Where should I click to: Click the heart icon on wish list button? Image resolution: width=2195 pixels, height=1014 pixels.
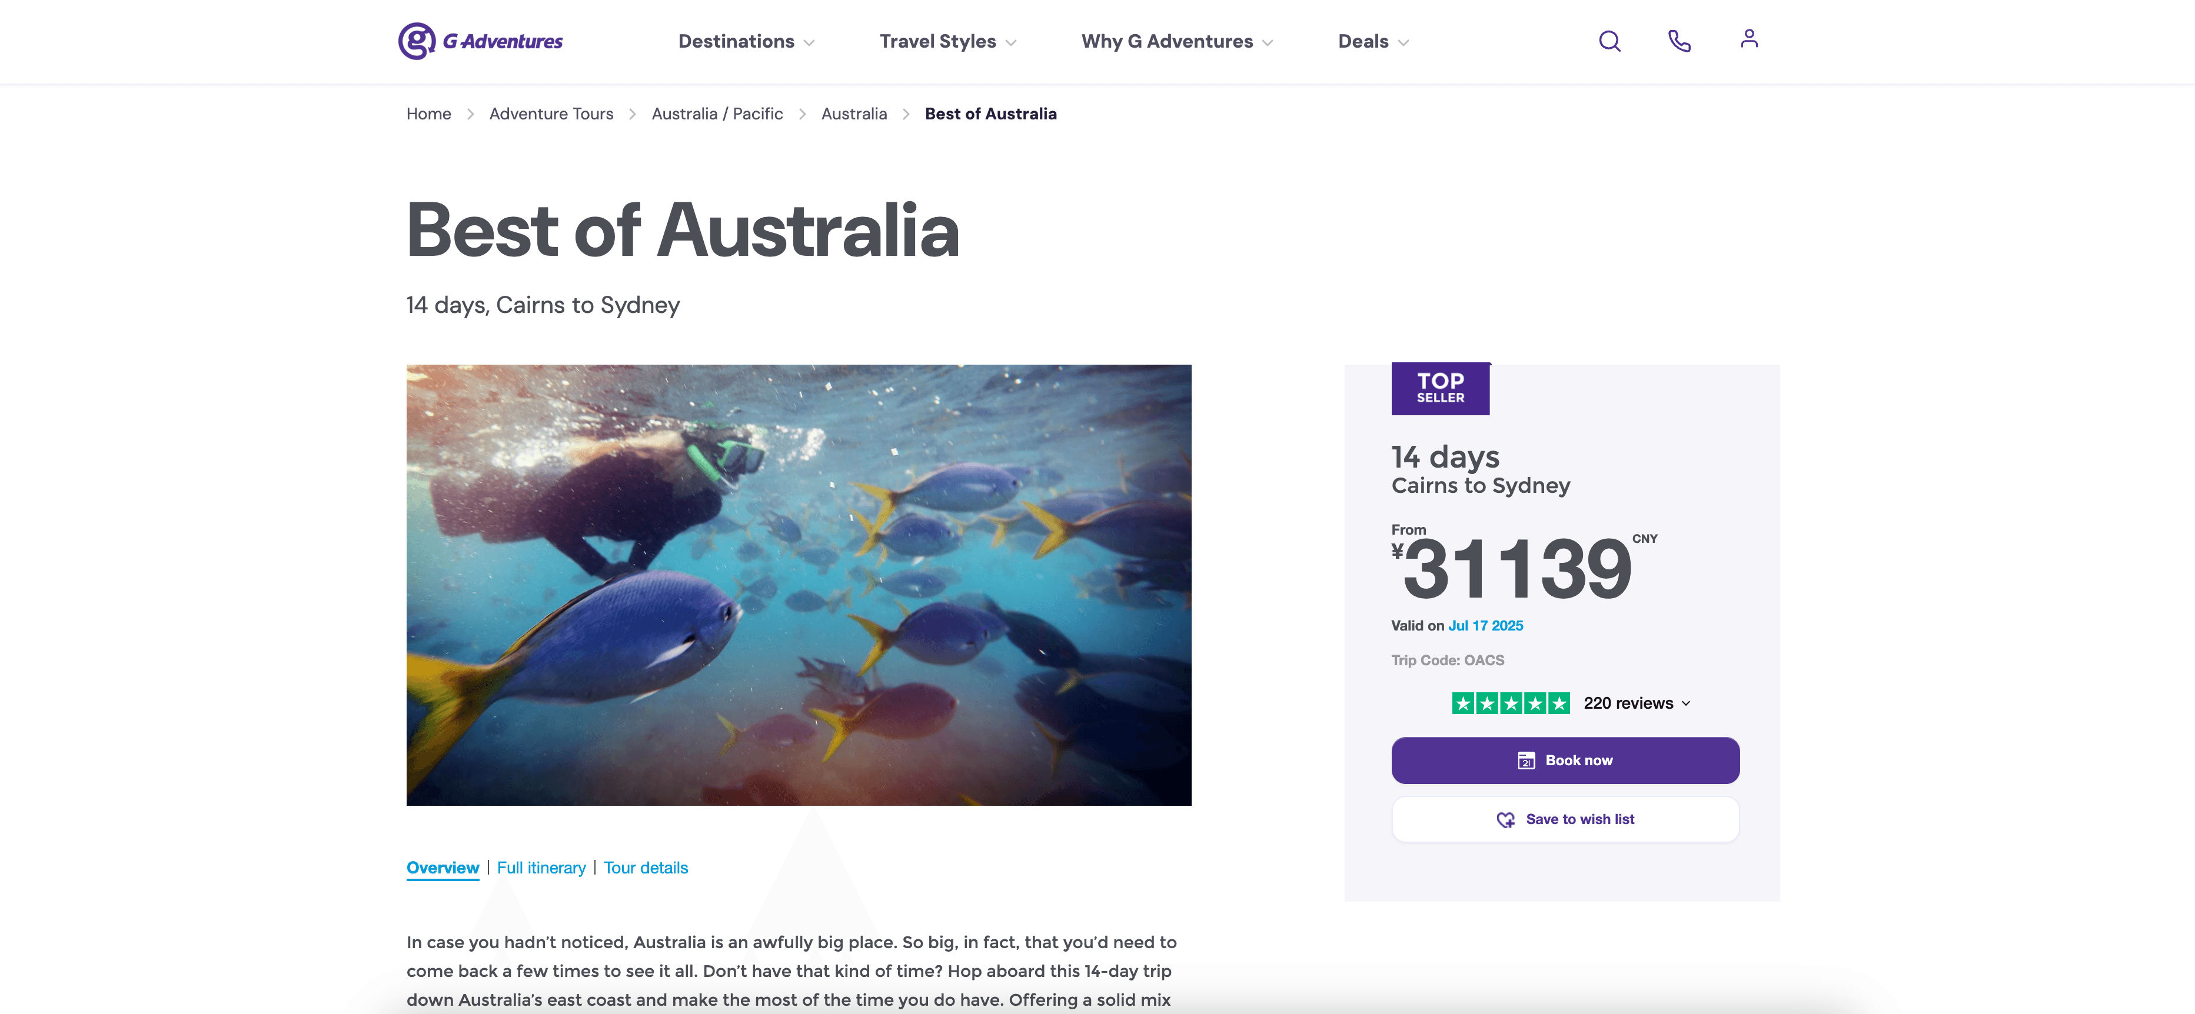tap(1506, 820)
